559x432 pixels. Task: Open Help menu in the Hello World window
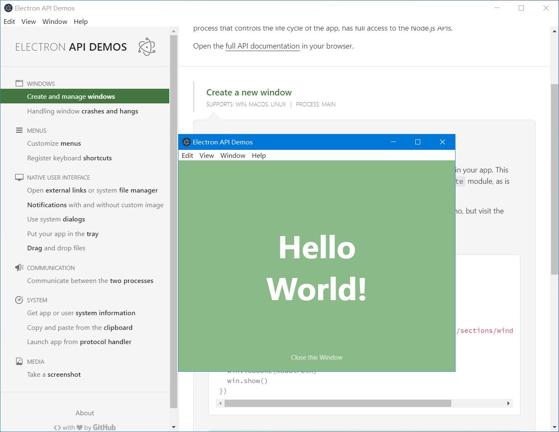click(259, 155)
